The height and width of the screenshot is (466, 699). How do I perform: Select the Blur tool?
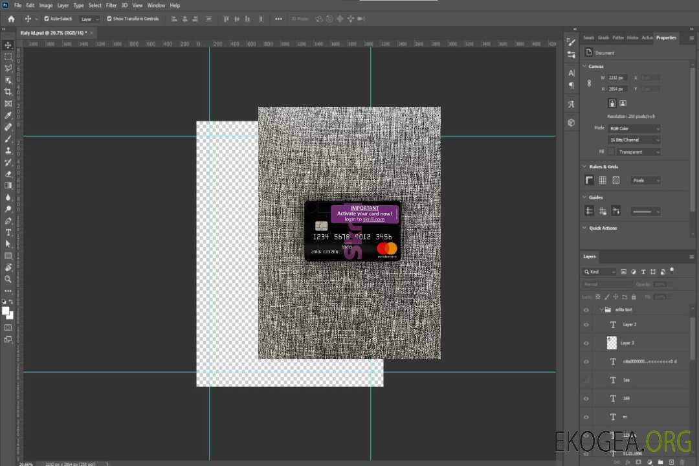click(8, 197)
